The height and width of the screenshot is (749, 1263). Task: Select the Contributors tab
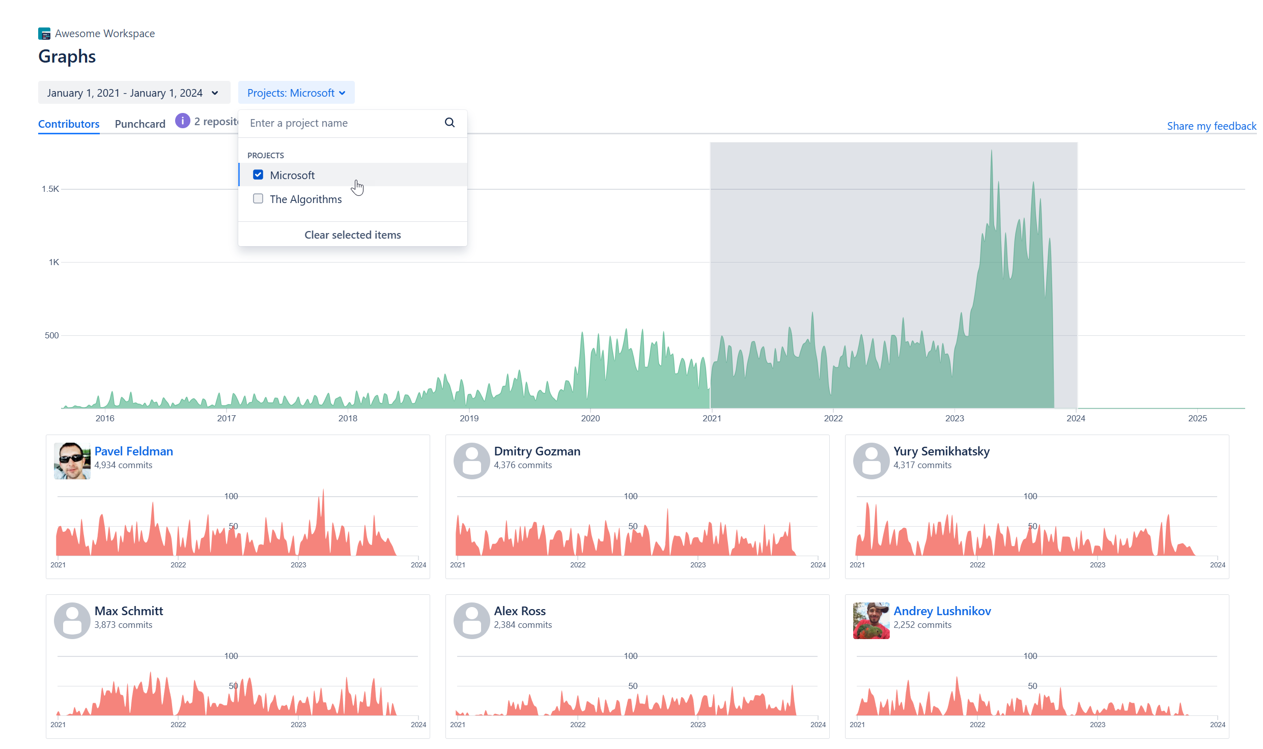(x=69, y=124)
